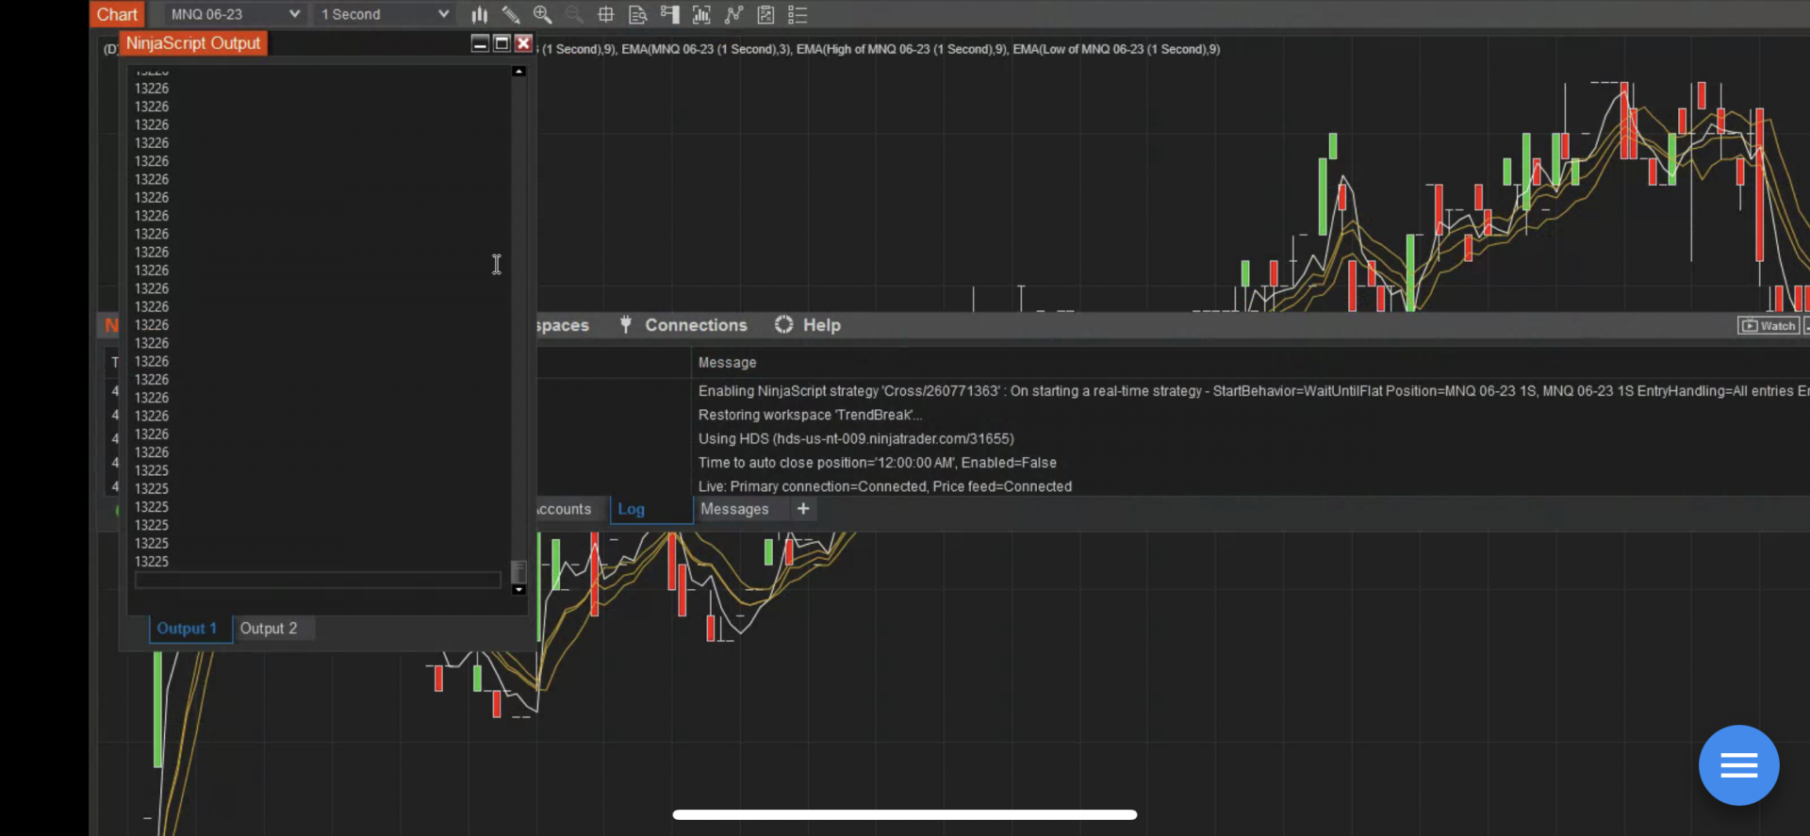Click the NinjaScript Output title bar
Screen dimensions: 1810x836
tap(193, 43)
